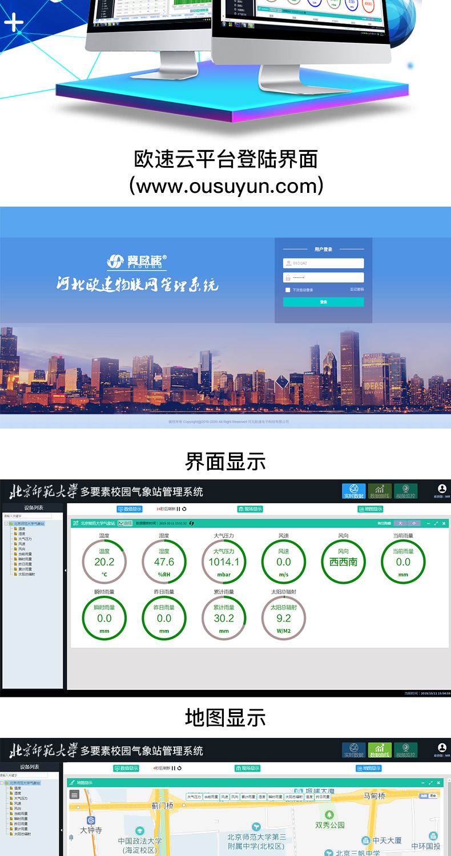Switch to 数值显示 tab in gauge dashboard
Screen dimensions: 451x856
tap(130, 508)
